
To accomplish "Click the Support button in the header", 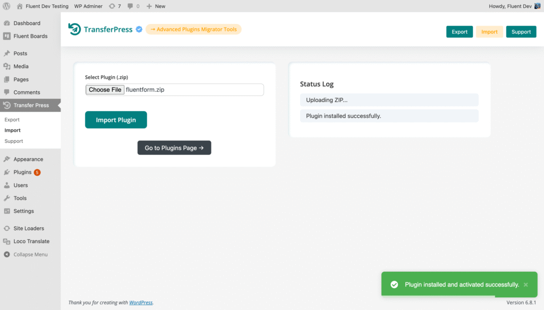I will point(521,31).
